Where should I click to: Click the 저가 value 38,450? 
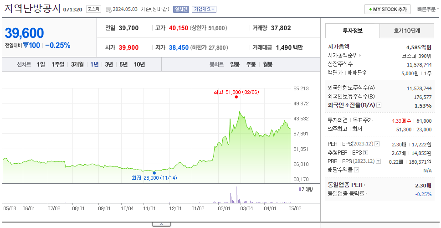pos(179,47)
